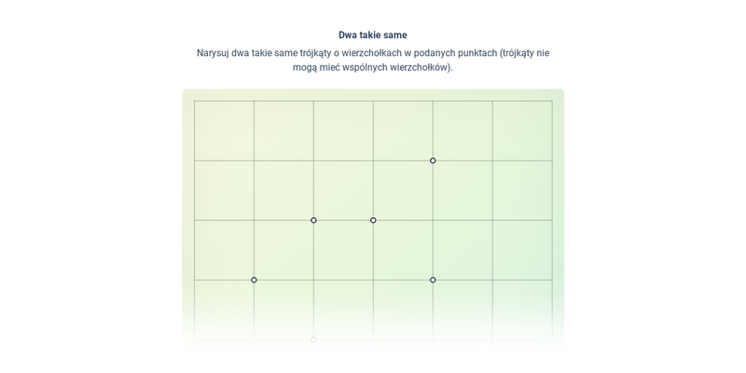Viewport: 746px width, 373px height.
Task: Click the "Dwa takie same" heading
Action: 373,35
